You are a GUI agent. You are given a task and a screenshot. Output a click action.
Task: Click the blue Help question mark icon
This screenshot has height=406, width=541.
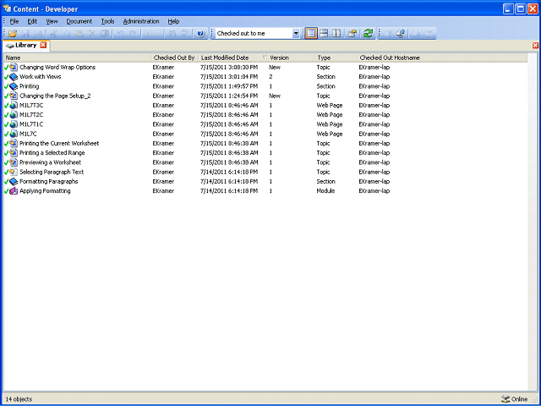[x=200, y=34]
